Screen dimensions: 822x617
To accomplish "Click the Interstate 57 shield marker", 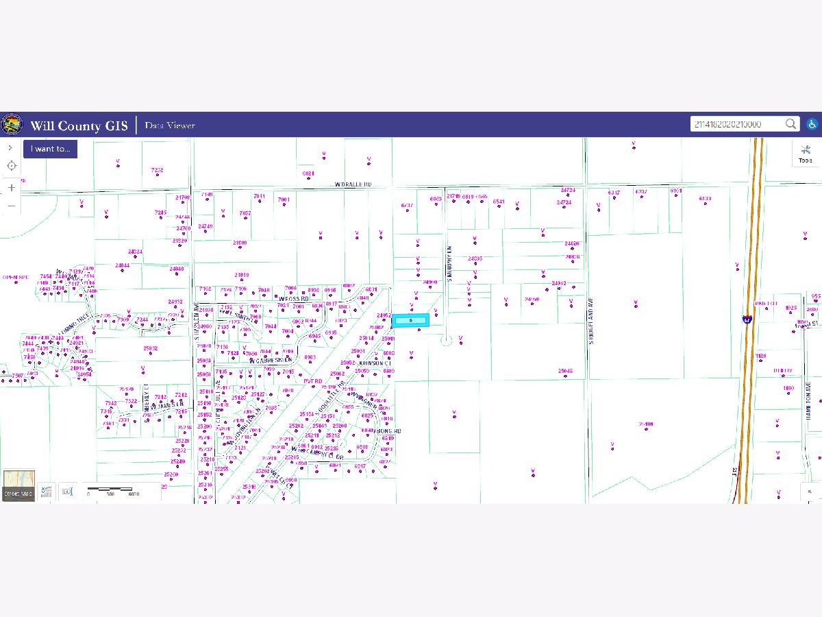I will click(747, 319).
